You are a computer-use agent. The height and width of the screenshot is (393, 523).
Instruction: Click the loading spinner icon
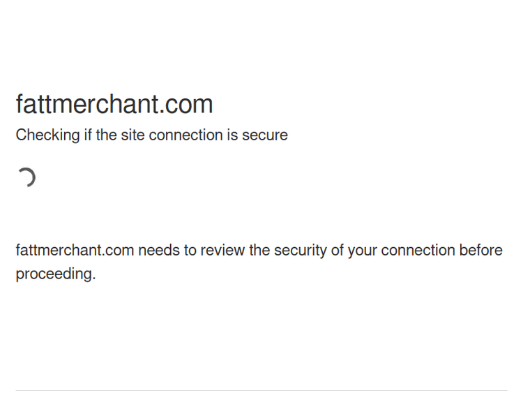26,177
